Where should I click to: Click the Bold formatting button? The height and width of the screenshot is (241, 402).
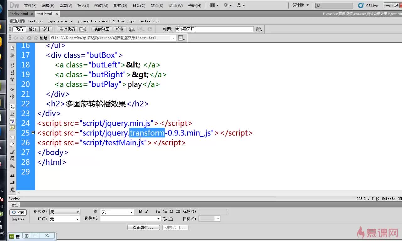click(140, 212)
